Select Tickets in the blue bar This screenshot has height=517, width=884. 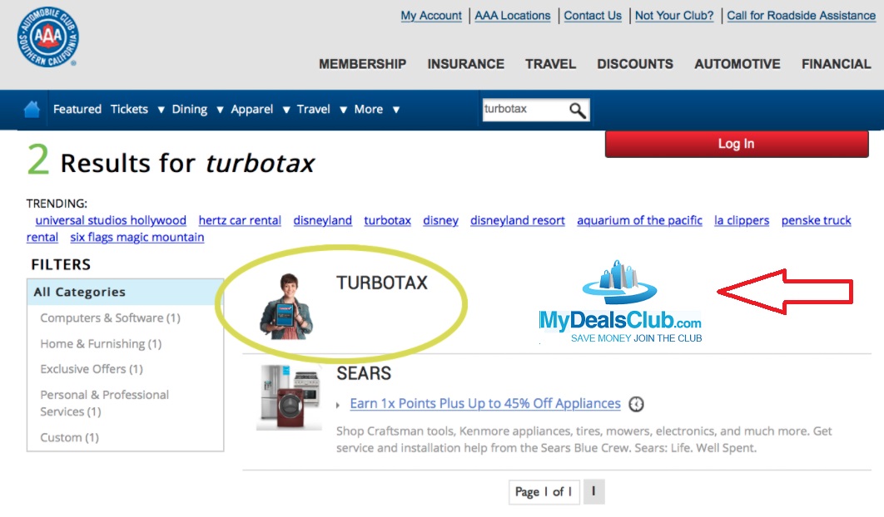129,109
